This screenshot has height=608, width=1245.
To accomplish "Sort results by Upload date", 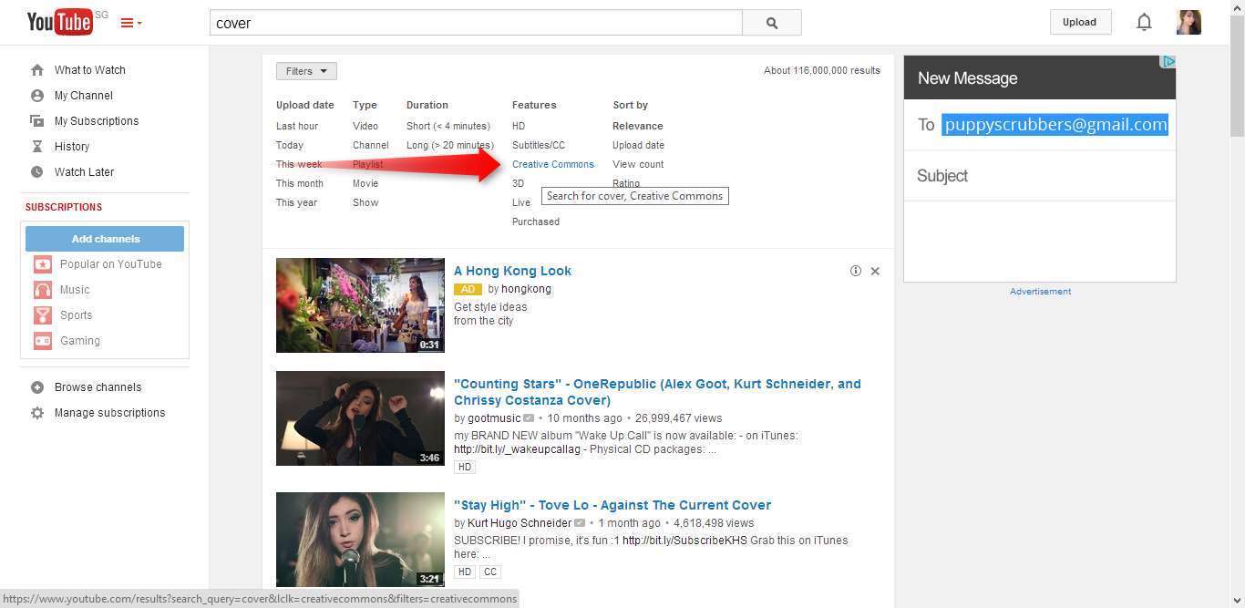I will click(x=638, y=146).
